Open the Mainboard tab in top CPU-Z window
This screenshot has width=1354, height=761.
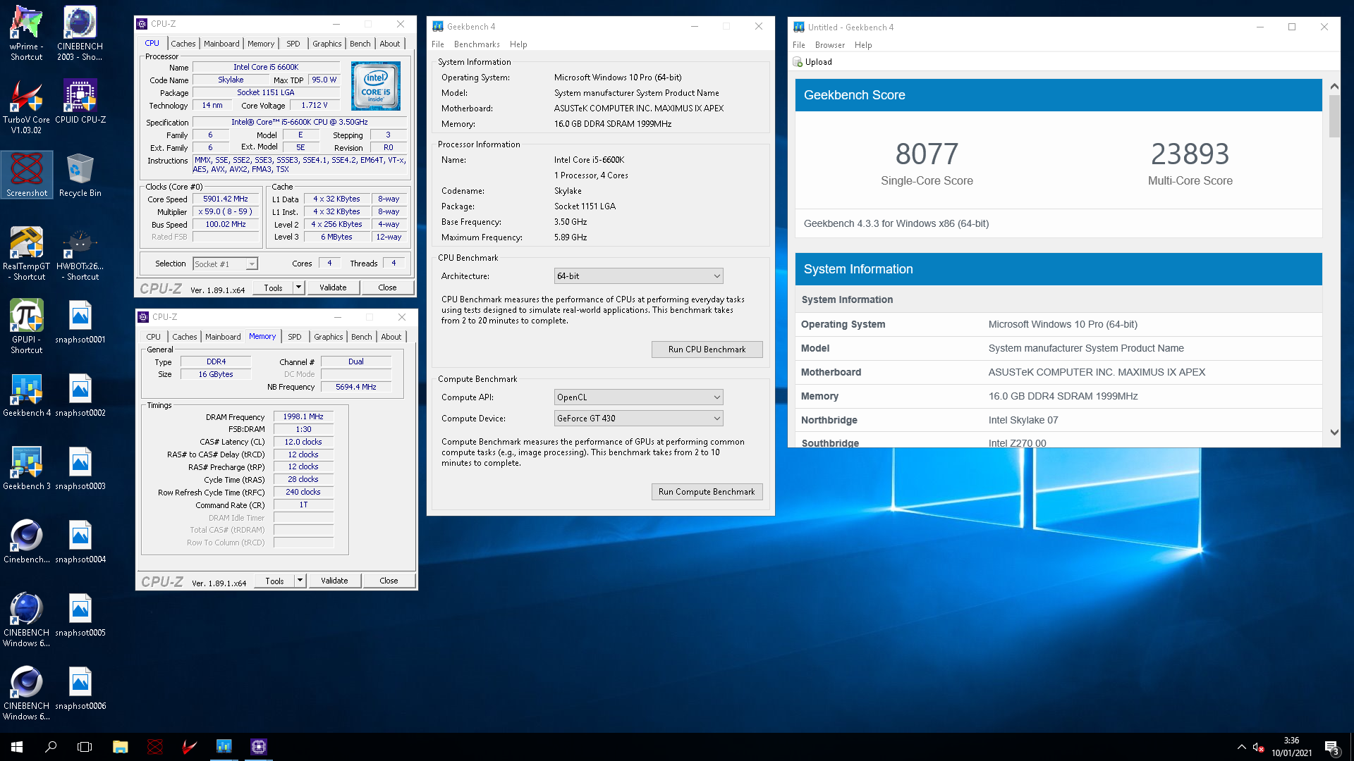221,44
